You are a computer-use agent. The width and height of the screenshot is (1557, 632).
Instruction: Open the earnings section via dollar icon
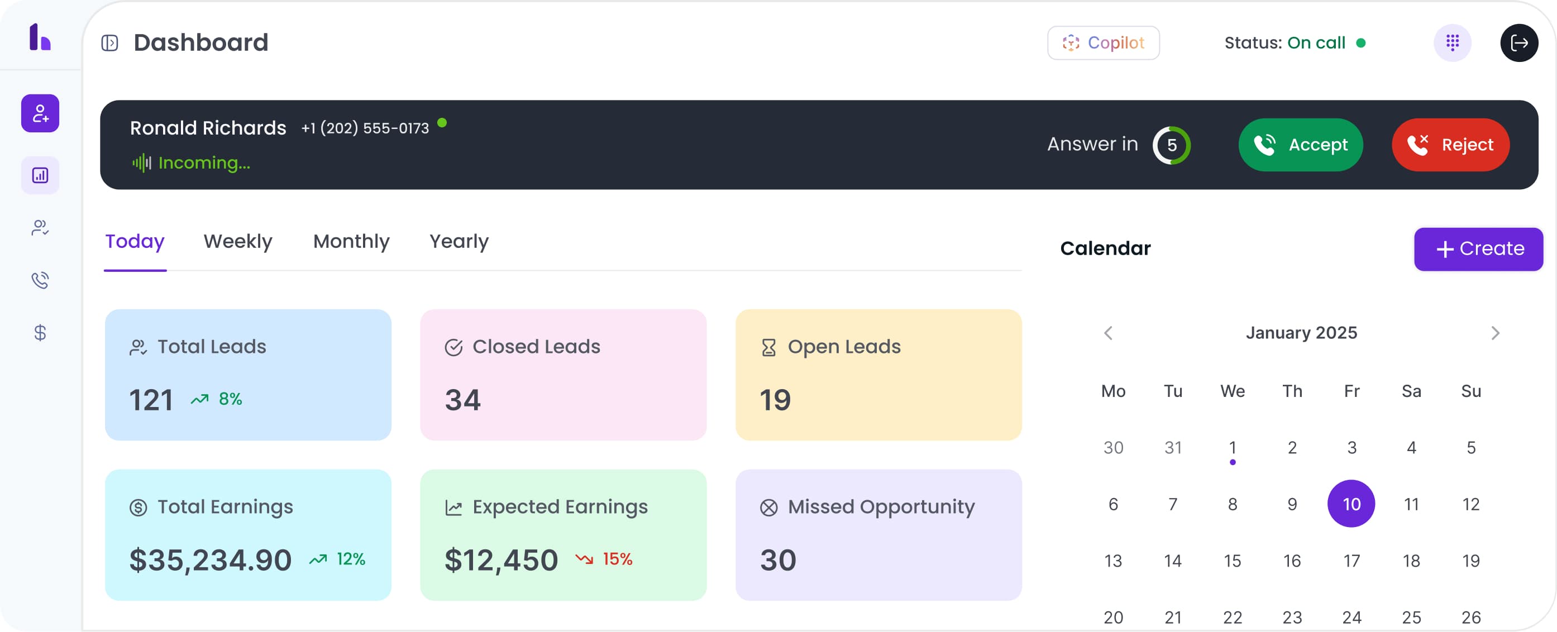pos(40,333)
